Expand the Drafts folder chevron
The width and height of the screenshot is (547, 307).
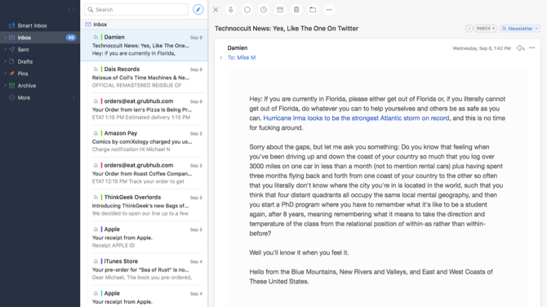tap(5, 61)
